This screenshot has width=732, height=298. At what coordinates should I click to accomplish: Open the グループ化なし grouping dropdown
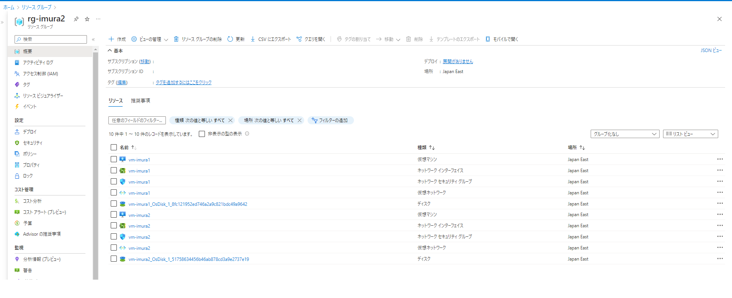(x=625, y=134)
